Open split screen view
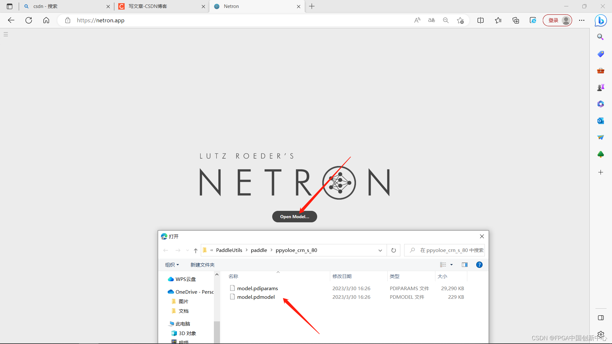 pos(481,20)
